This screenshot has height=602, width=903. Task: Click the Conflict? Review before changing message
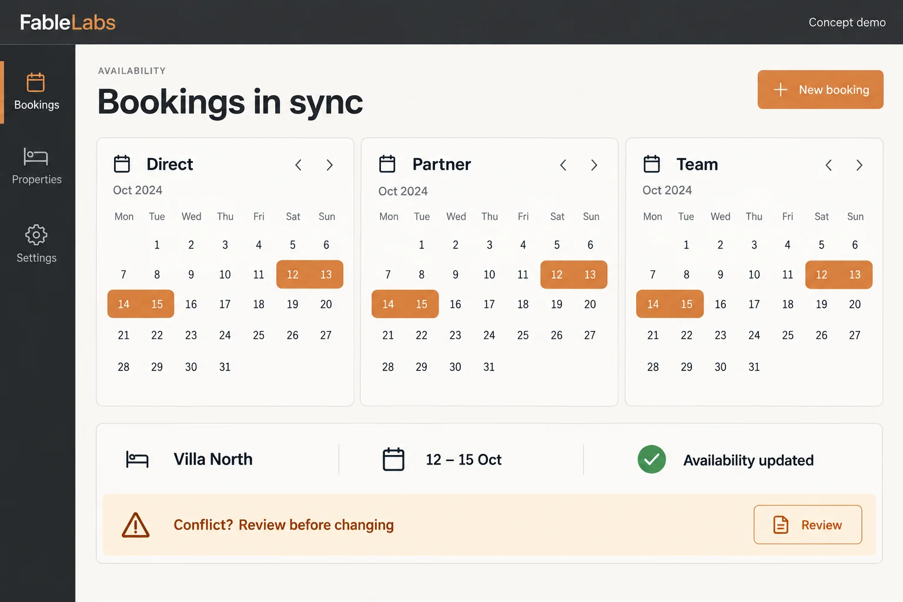point(283,525)
